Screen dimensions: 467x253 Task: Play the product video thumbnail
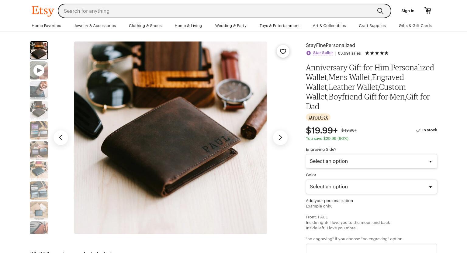click(39, 70)
